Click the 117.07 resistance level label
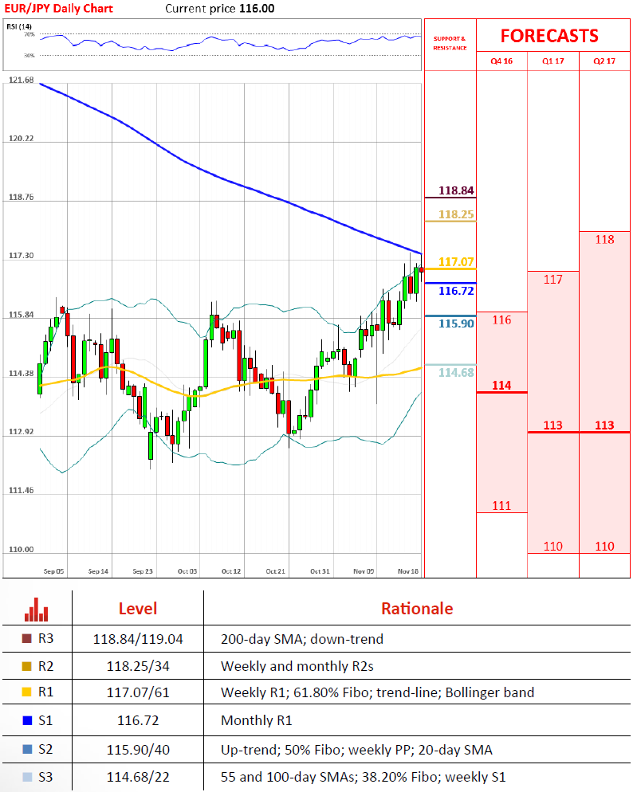637x792 pixels. click(x=456, y=261)
